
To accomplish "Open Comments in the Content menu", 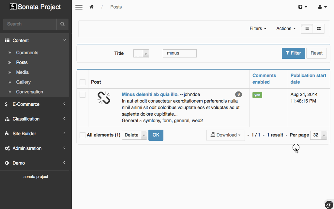I will point(27,53).
